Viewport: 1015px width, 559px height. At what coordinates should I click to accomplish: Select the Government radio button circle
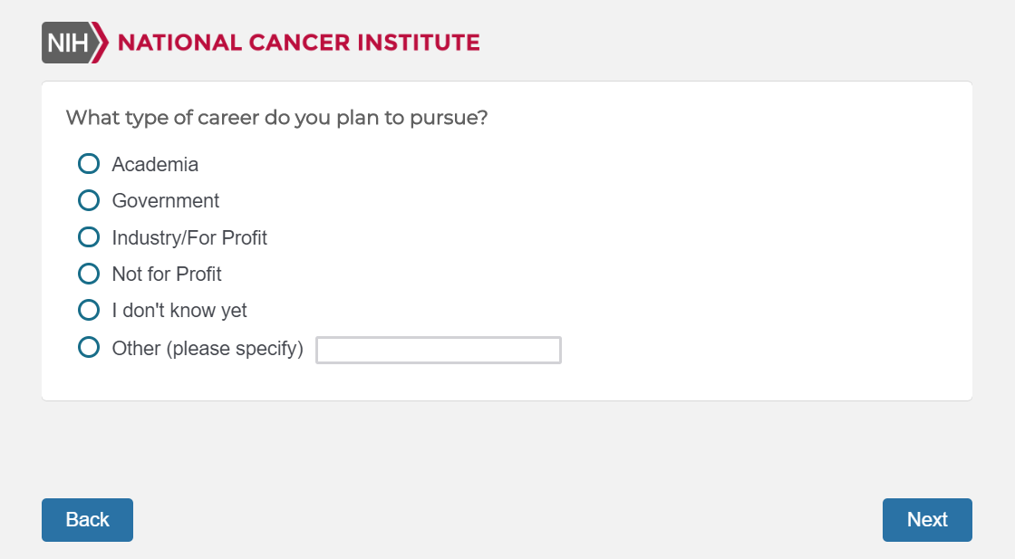pyautogui.click(x=89, y=200)
